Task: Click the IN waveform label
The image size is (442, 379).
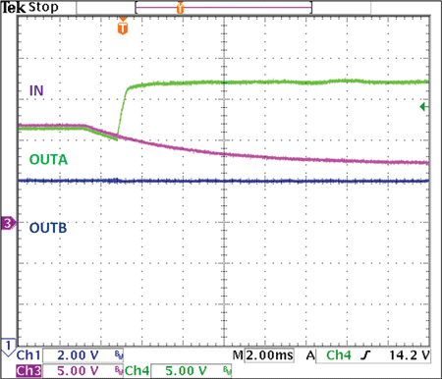Action: tap(36, 90)
